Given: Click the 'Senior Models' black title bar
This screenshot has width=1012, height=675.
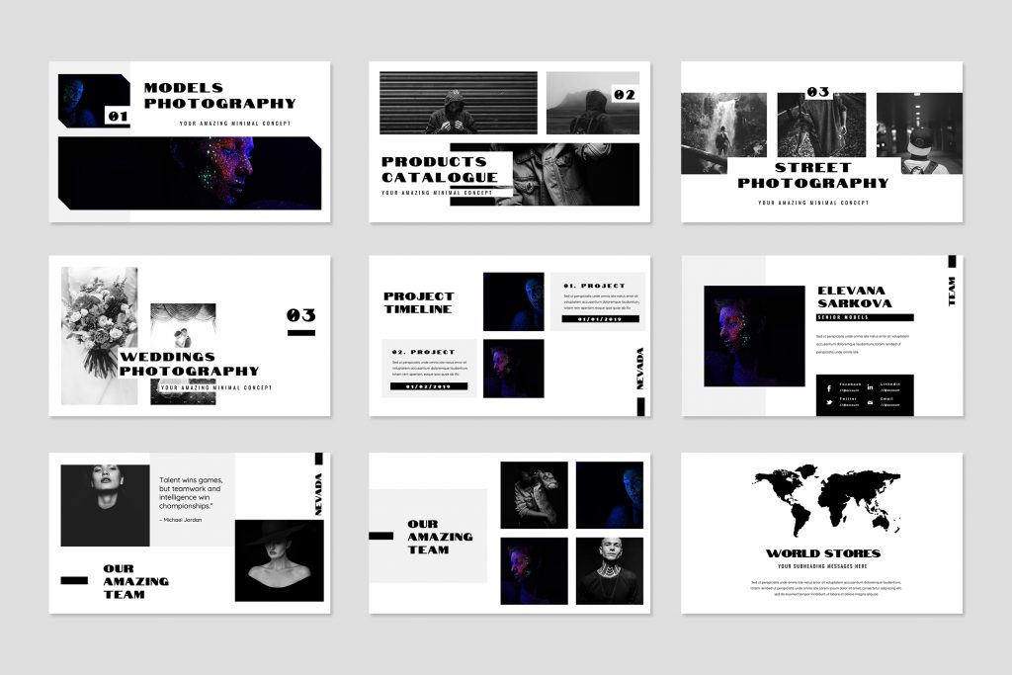Looking at the screenshot, I should click(x=865, y=317).
